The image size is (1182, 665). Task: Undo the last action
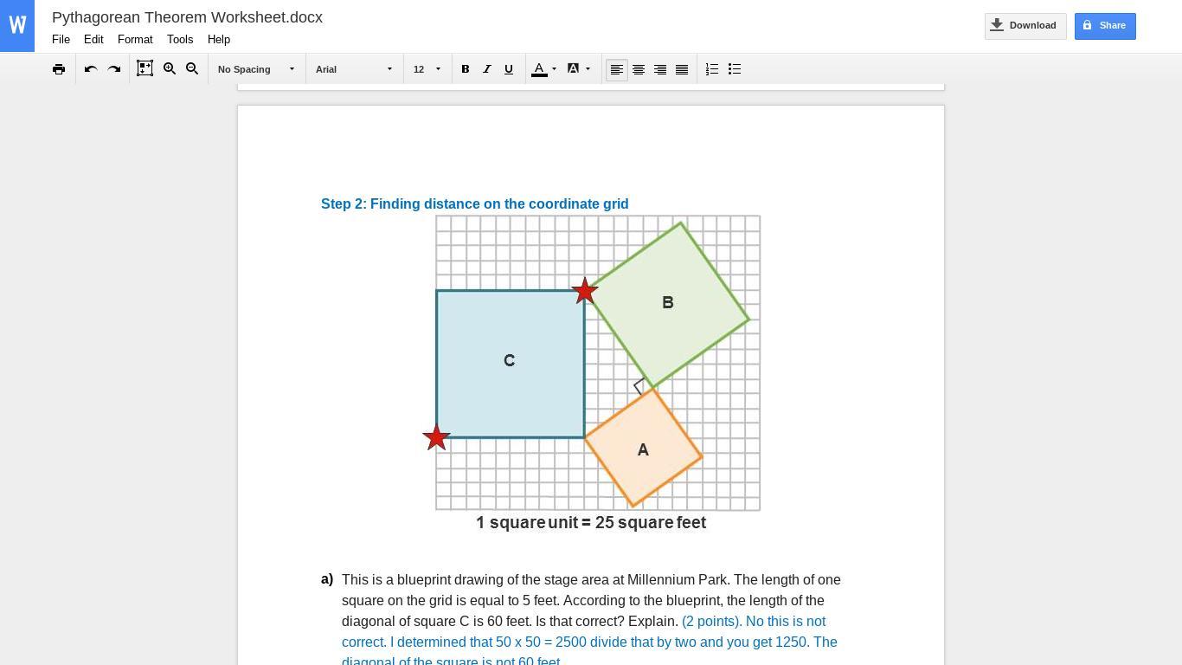tap(91, 69)
